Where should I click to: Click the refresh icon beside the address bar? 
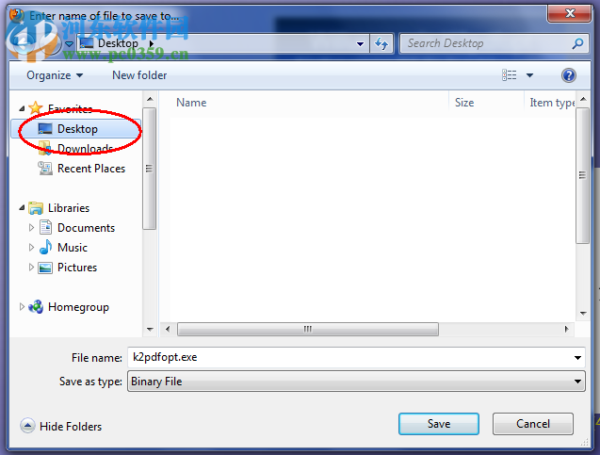[381, 43]
